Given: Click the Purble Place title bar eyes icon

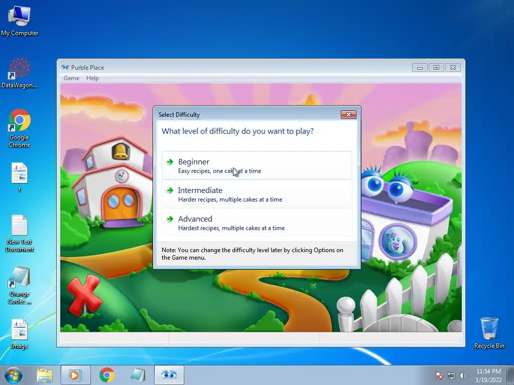Looking at the screenshot, I should click(65, 68).
